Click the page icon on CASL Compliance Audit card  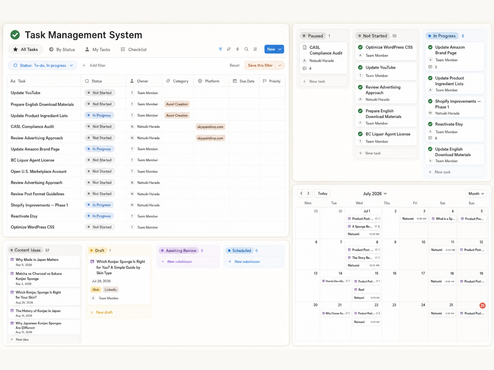305,47
